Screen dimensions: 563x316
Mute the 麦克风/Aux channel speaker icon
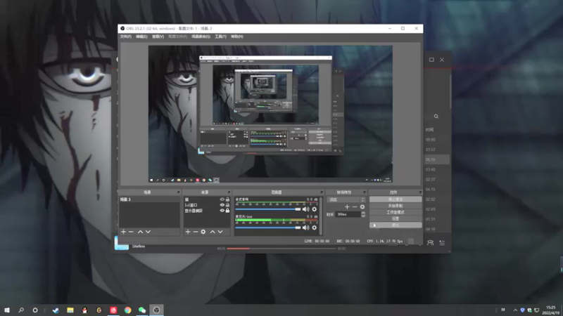point(305,228)
